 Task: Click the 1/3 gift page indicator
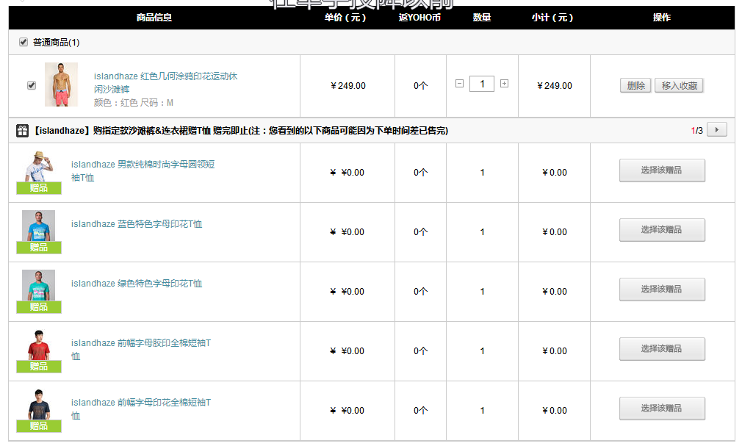point(696,130)
